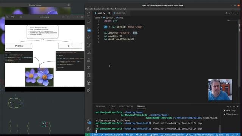Viewport: 242px width, 136px height.
Task: Switch to the Output panel tab
Action: pyautogui.click(x=112, y=106)
